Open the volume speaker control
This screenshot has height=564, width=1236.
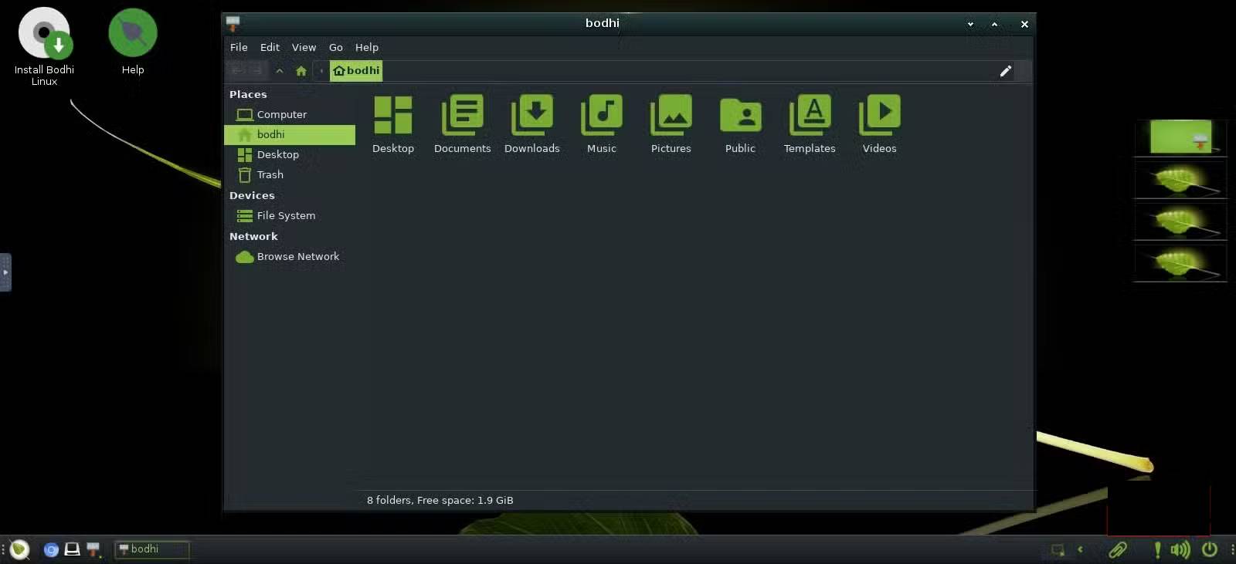1180,549
